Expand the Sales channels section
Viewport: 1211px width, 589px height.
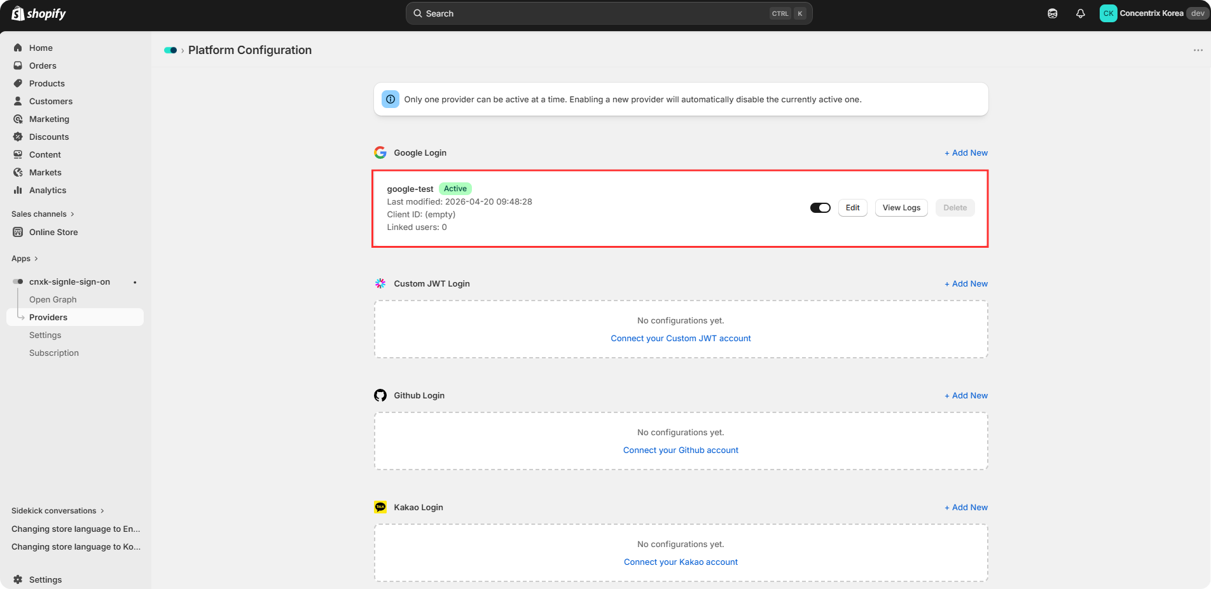(43, 214)
